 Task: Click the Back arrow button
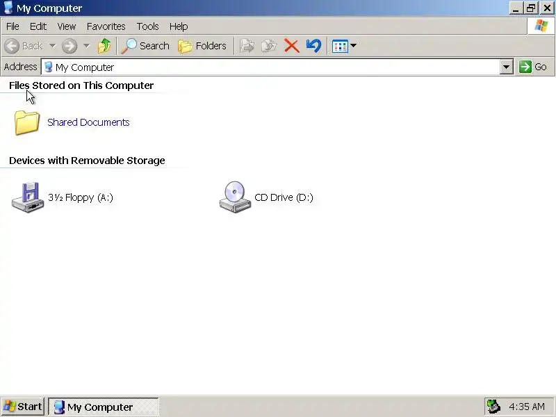pyautogui.click(x=24, y=46)
